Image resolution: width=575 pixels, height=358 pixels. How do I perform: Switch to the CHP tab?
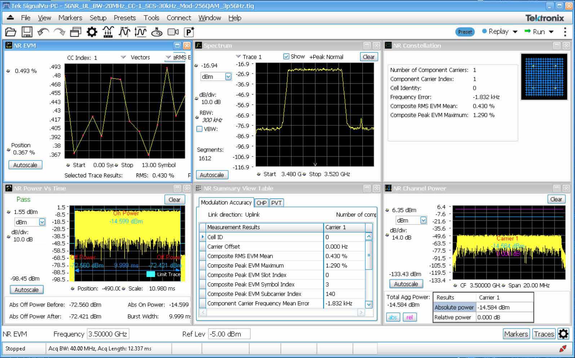click(x=261, y=203)
